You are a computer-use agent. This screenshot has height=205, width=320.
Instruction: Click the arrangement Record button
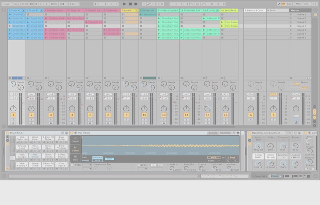136,4
